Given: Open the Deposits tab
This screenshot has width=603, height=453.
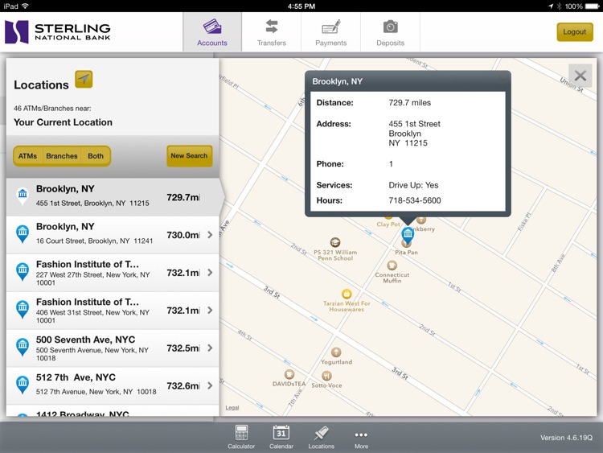Looking at the screenshot, I should 390,32.
